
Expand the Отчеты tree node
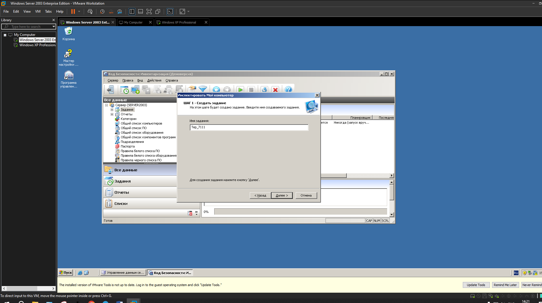112,114
